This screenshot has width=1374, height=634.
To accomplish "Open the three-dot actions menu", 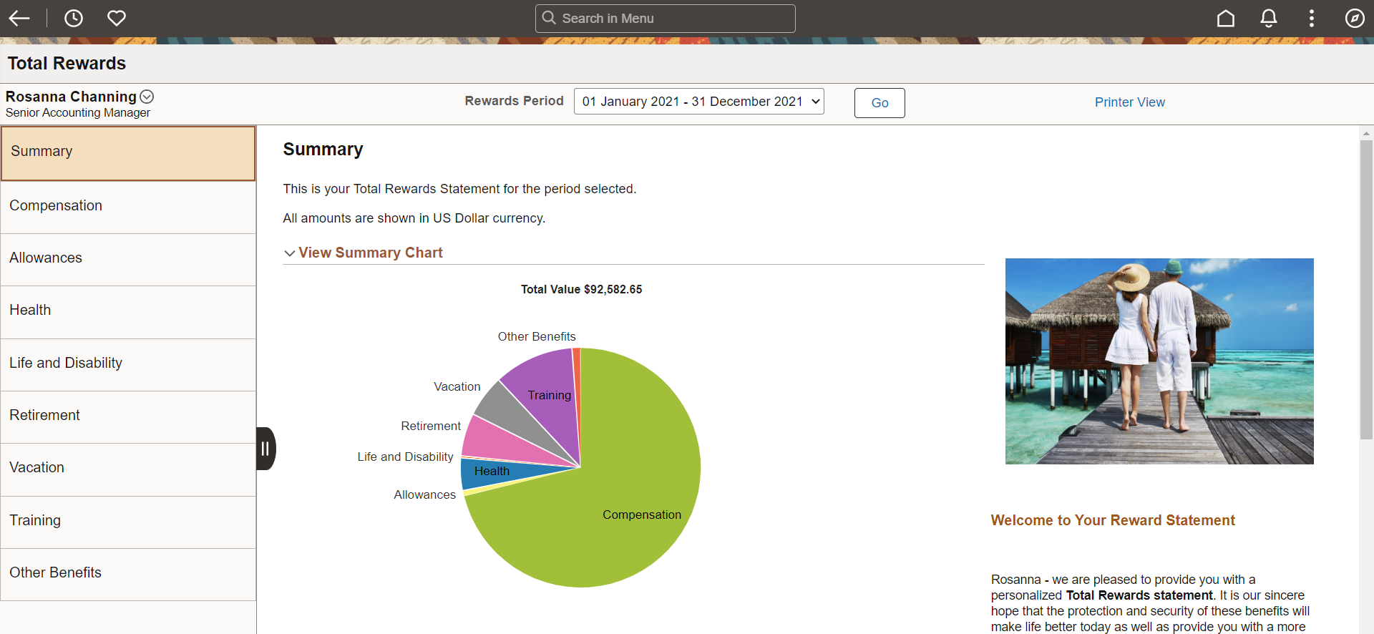I will pyautogui.click(x=1312, y=19).
